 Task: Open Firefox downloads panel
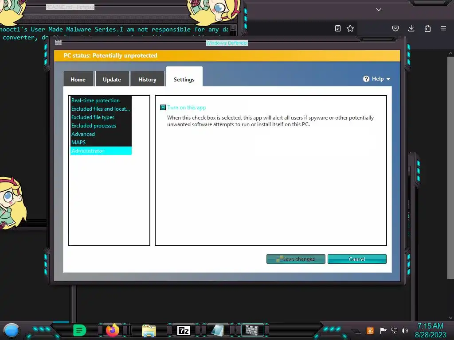coord(411,28)
